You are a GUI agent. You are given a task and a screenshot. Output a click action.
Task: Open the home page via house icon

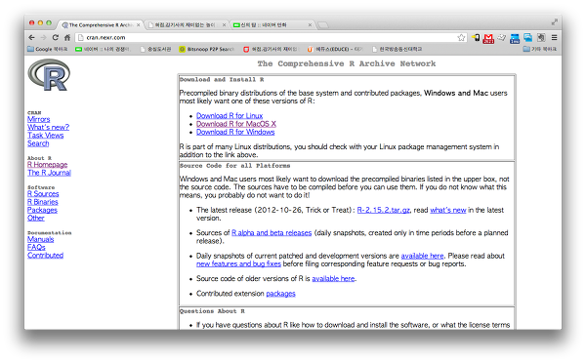pos(67,37)
